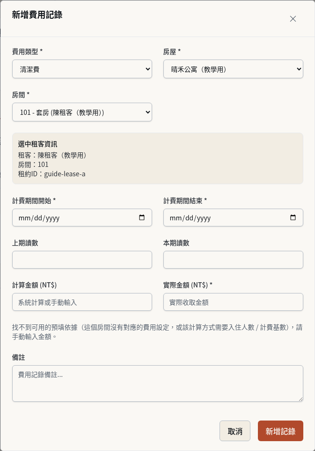Screen dimensions: 315x451
Task: Close the 新增費用記錄 dialog with X
Action: 293,19
